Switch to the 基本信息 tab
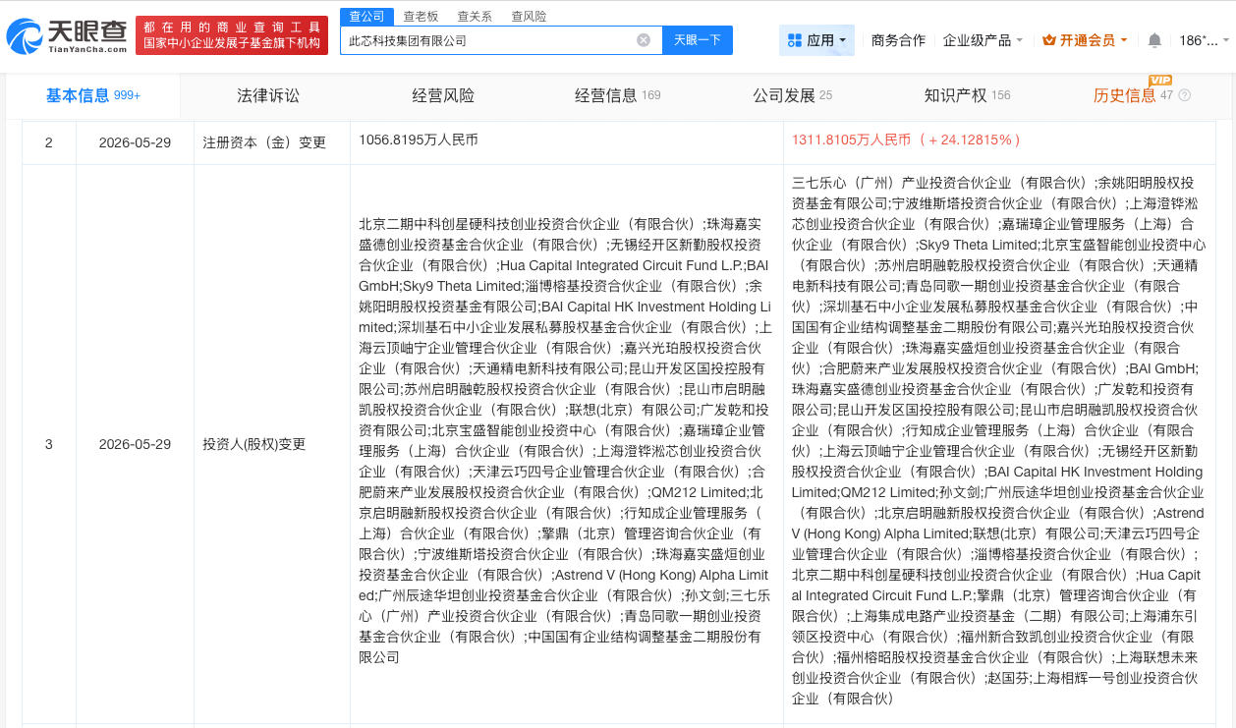This screenshot has height=728, width=1236. pos(93,95)
